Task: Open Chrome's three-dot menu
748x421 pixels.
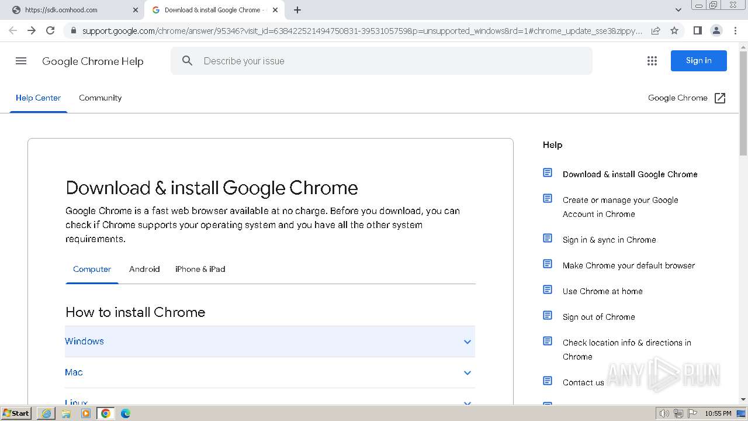Action: click(735, 30)
